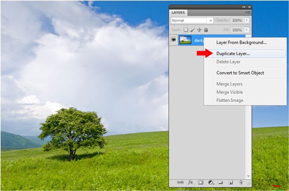Click the Fill 100% field
The image size is (289, 191).
pos(237,30)
